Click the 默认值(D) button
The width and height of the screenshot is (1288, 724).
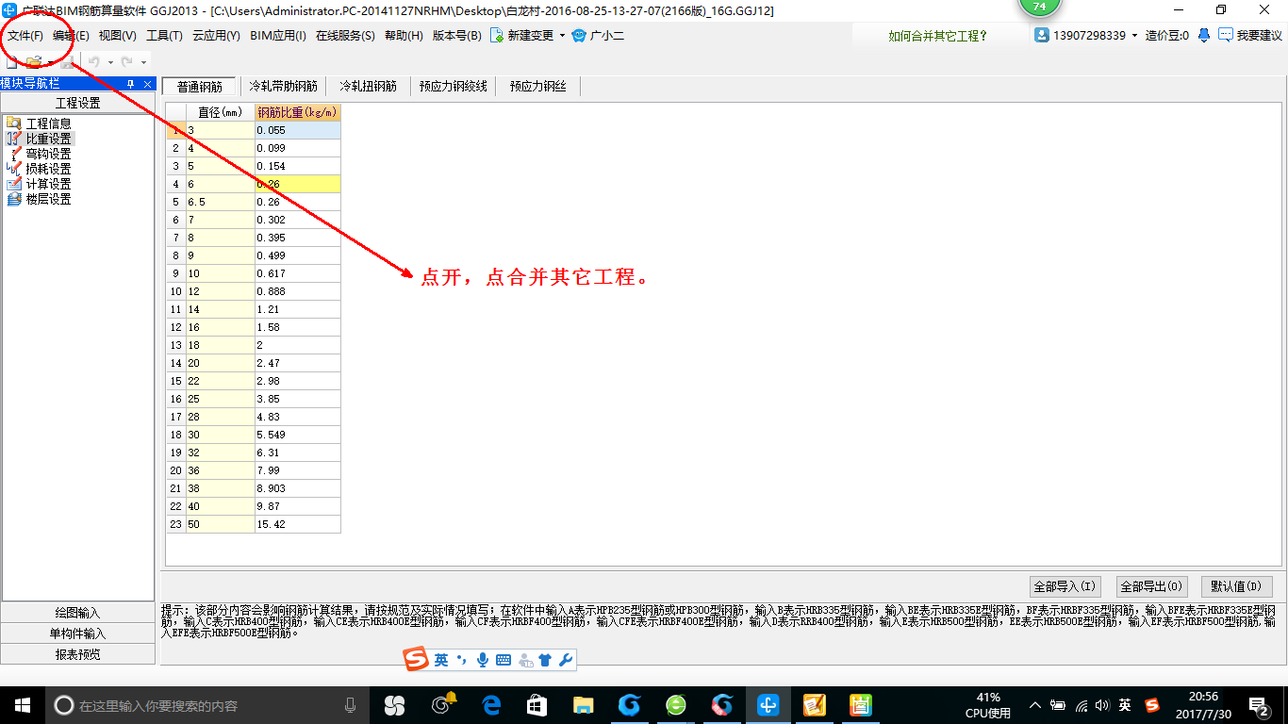tap(1237, 586)
